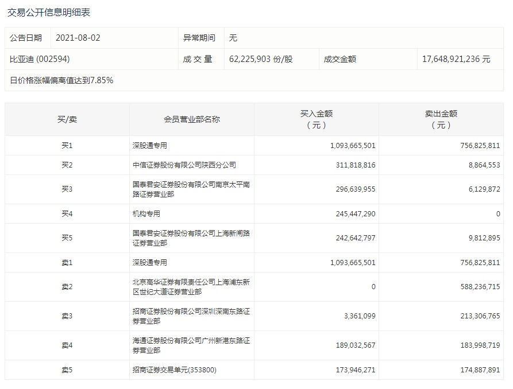The width and height of the screenshot is (513, 389).
Task: Click sell amount 6,129,872
Action: (x=484, y=189)
